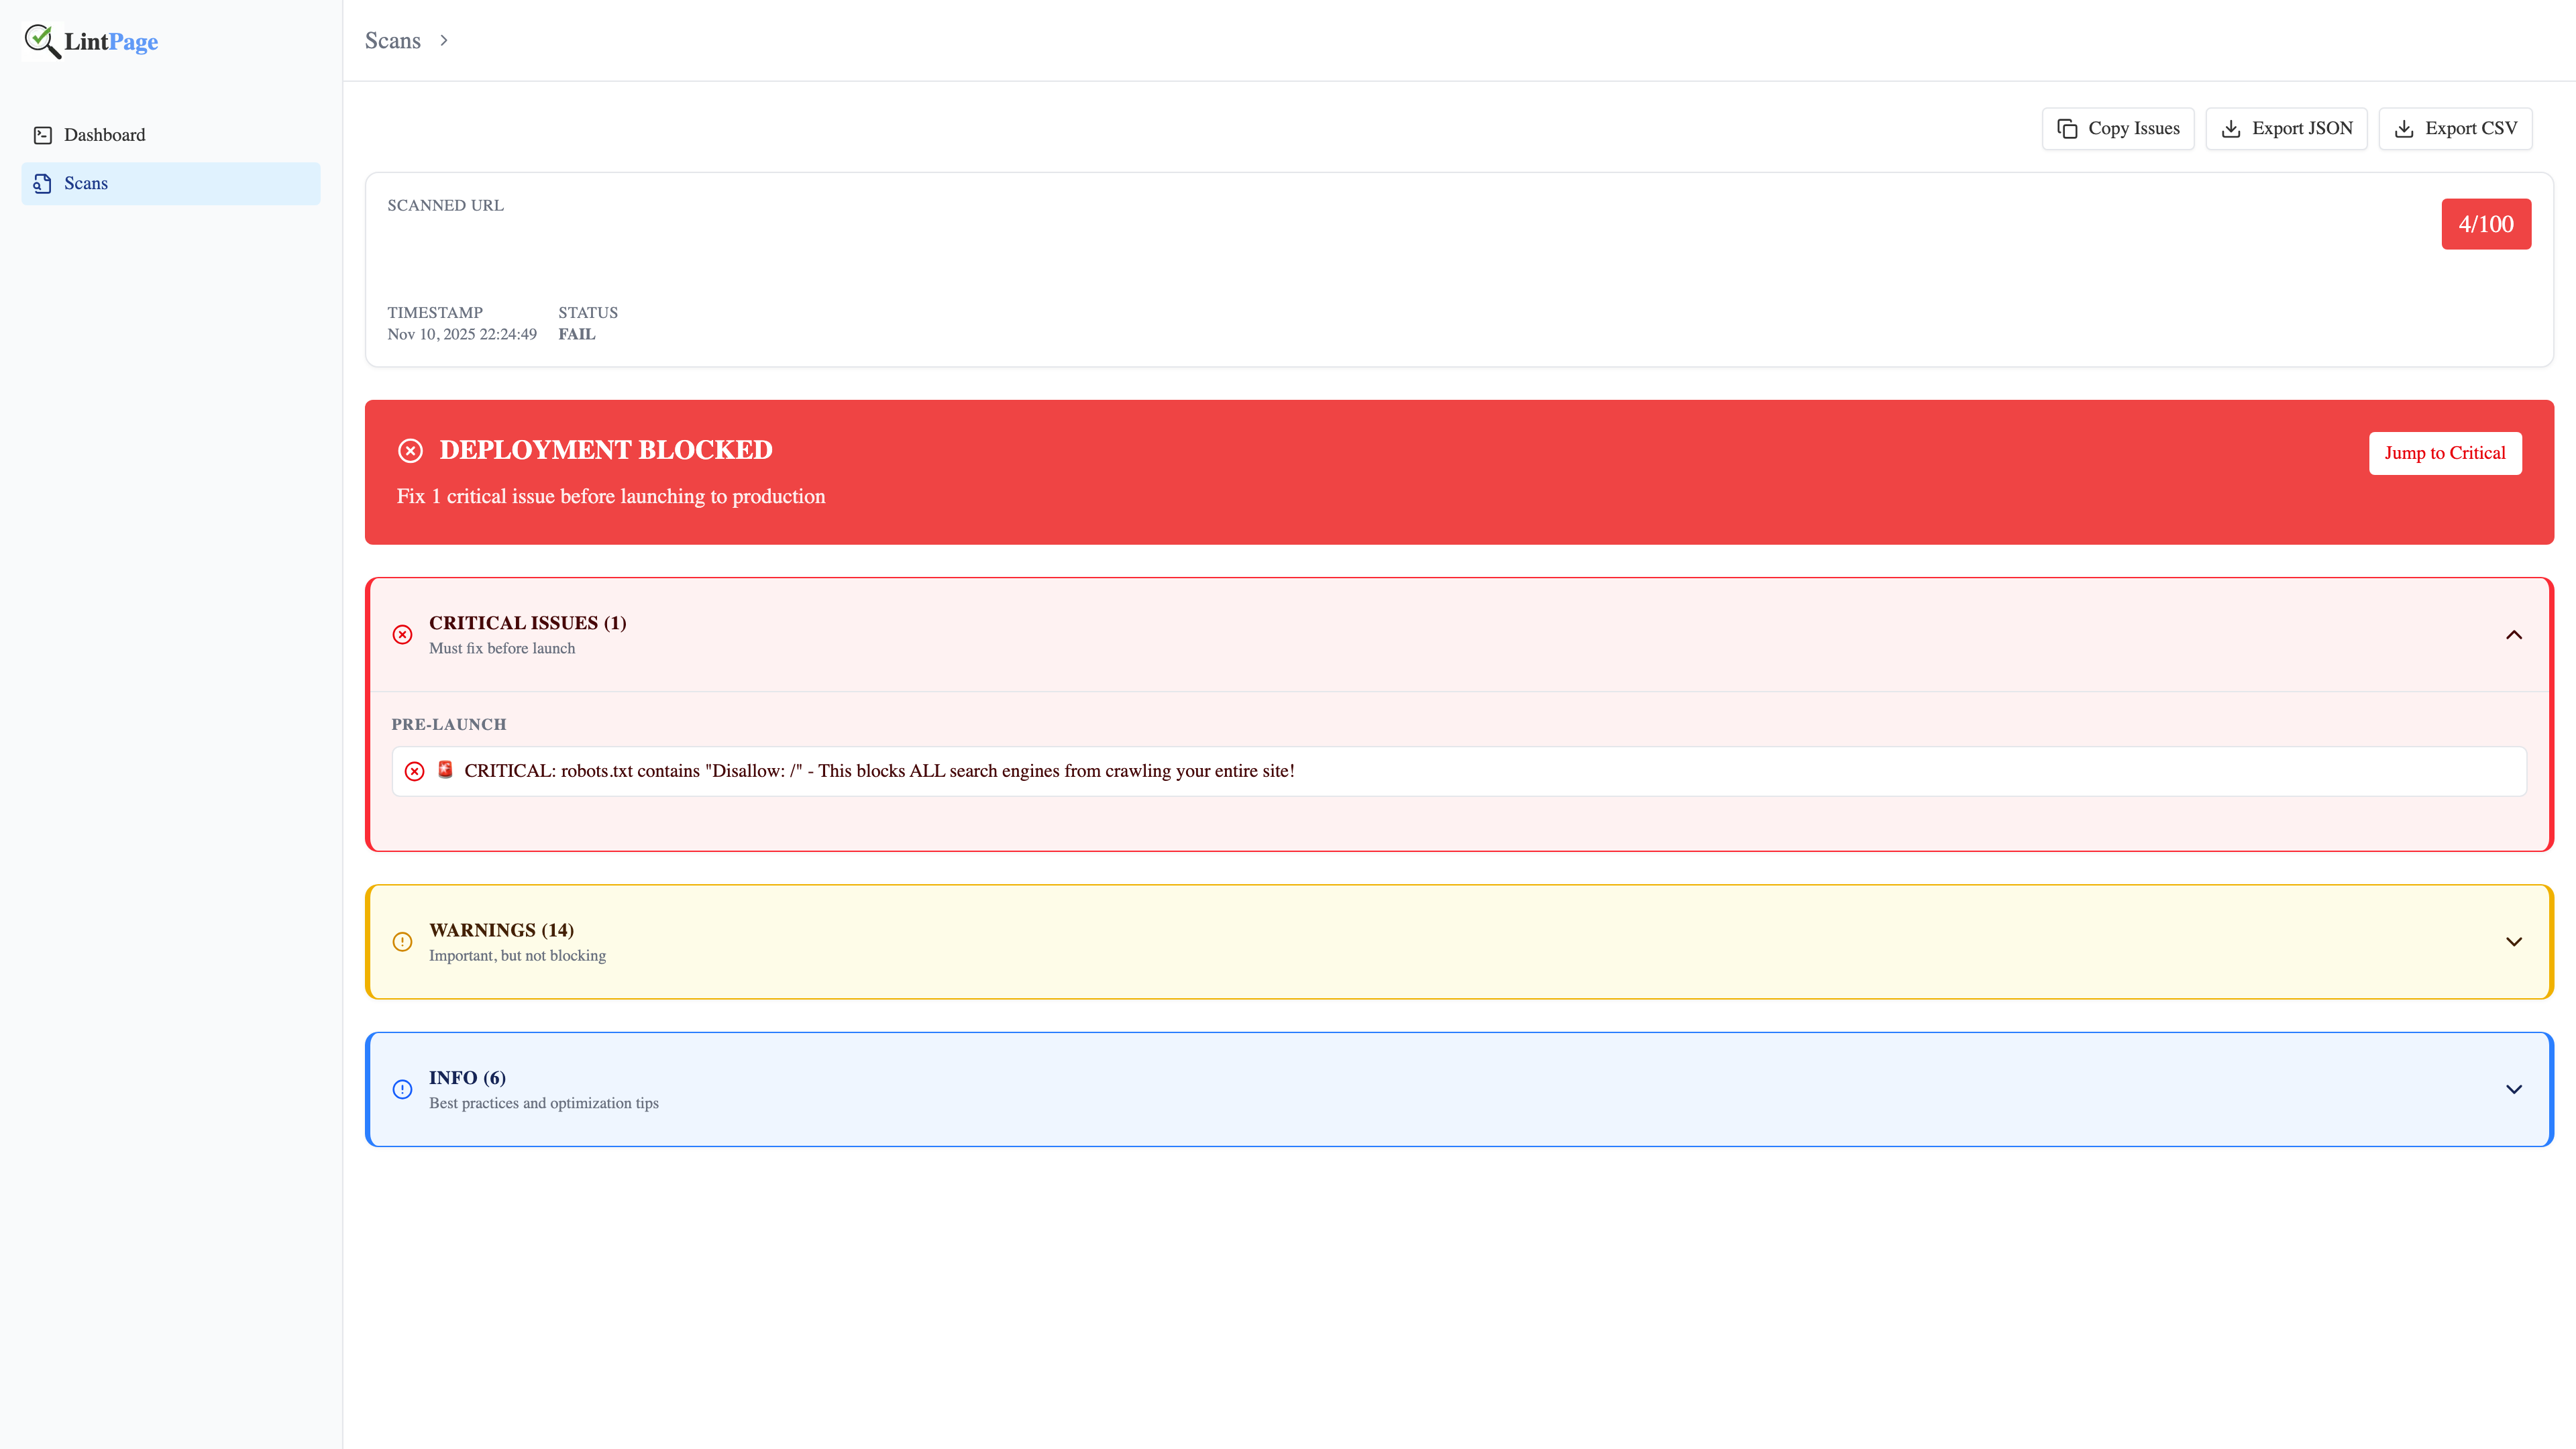Click the Scans breadcrumb link
The height and width of the screenshot is (1449, 2576).
392,41
